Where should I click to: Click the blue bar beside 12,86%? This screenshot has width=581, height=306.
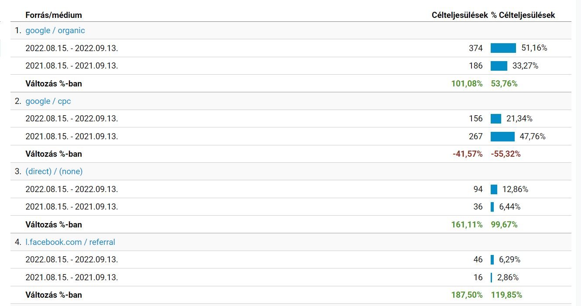point(494,189)
